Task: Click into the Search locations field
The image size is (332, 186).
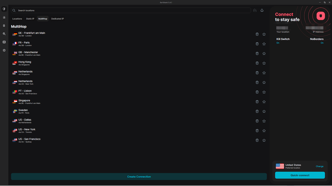Action: (x=133, y=10)
